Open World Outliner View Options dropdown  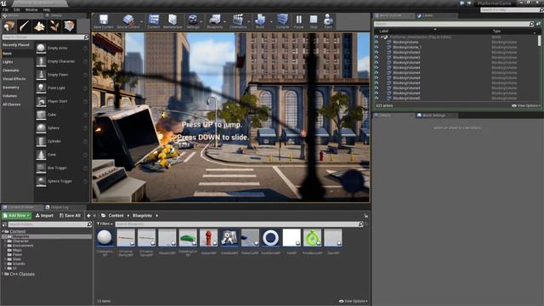[x=526, y=105]
